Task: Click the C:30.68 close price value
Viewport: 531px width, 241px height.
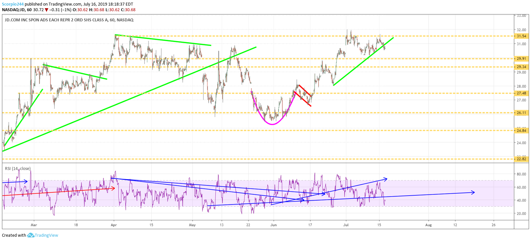Action: (128, 10)
